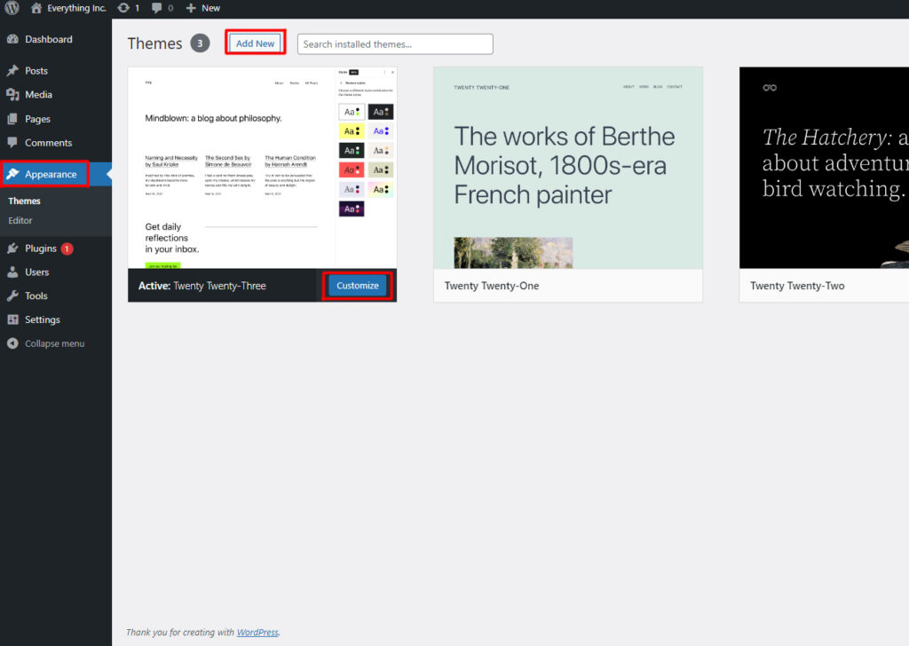
Task: Open Settings in the sidebar
Action: [42, 319]
